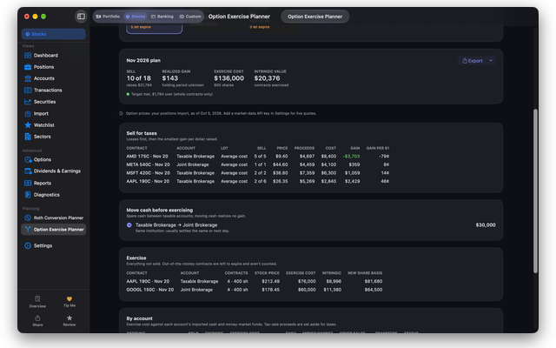Image resolution: width=556 pixels, height=348 pixels.
Task: Open Roth Conversion Planner via its icon
Action: 28,217
